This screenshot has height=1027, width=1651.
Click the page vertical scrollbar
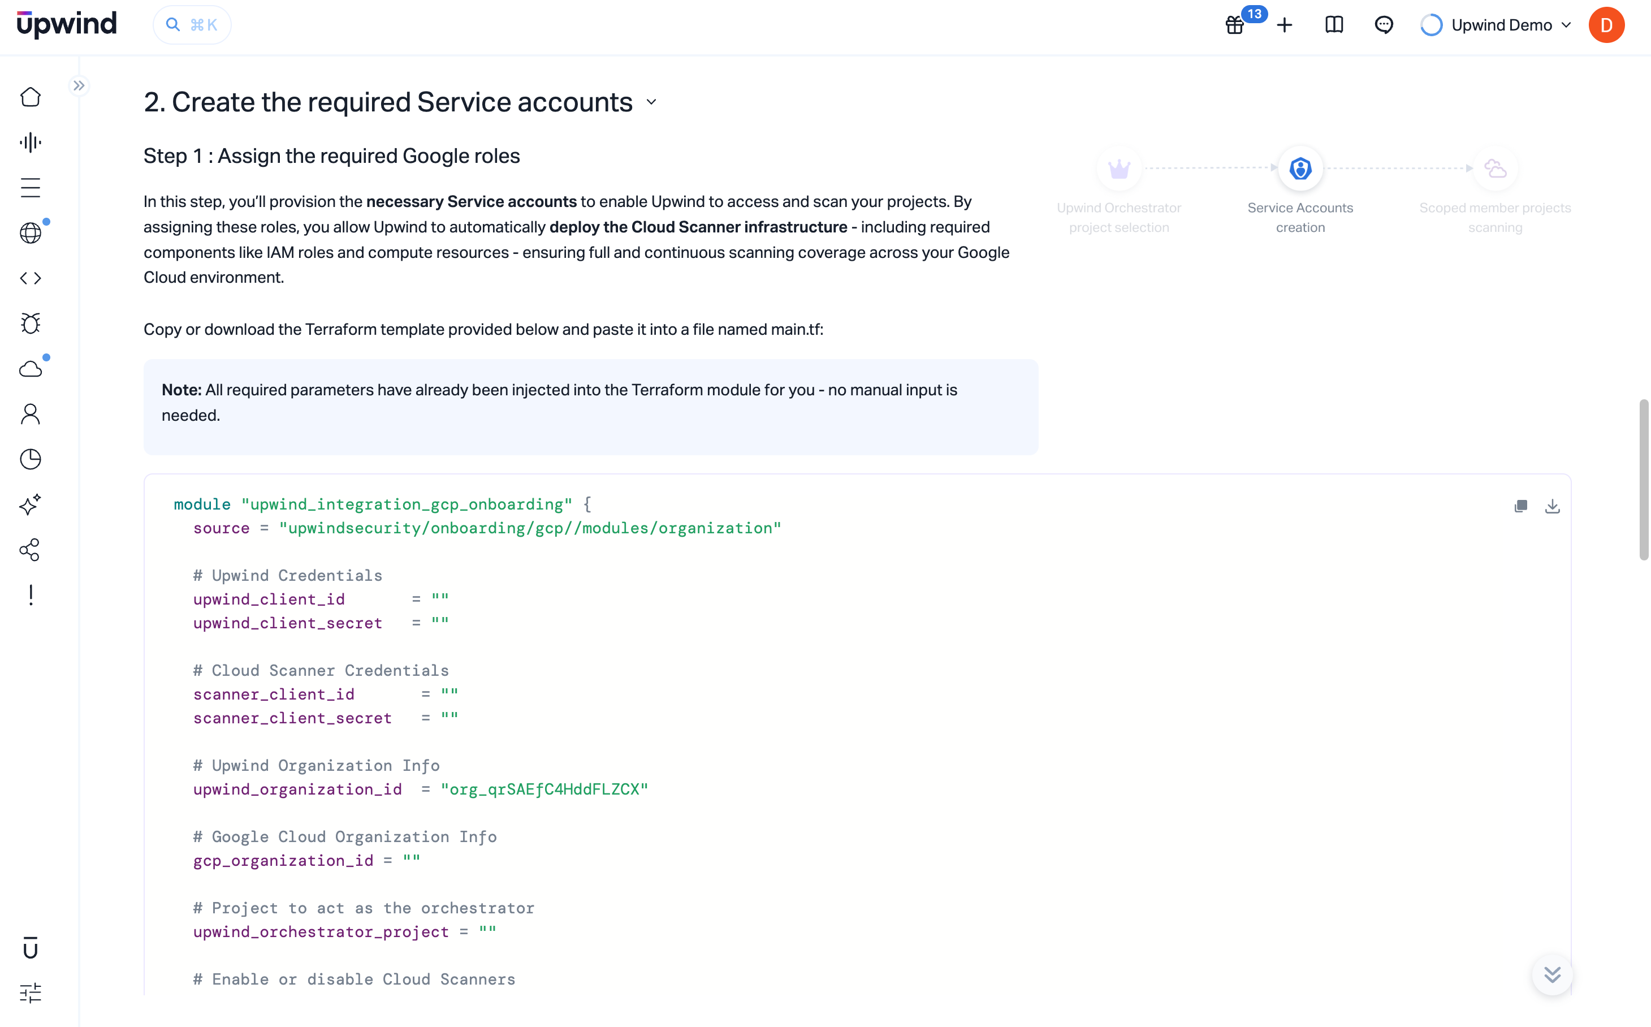coord(1644,480)
